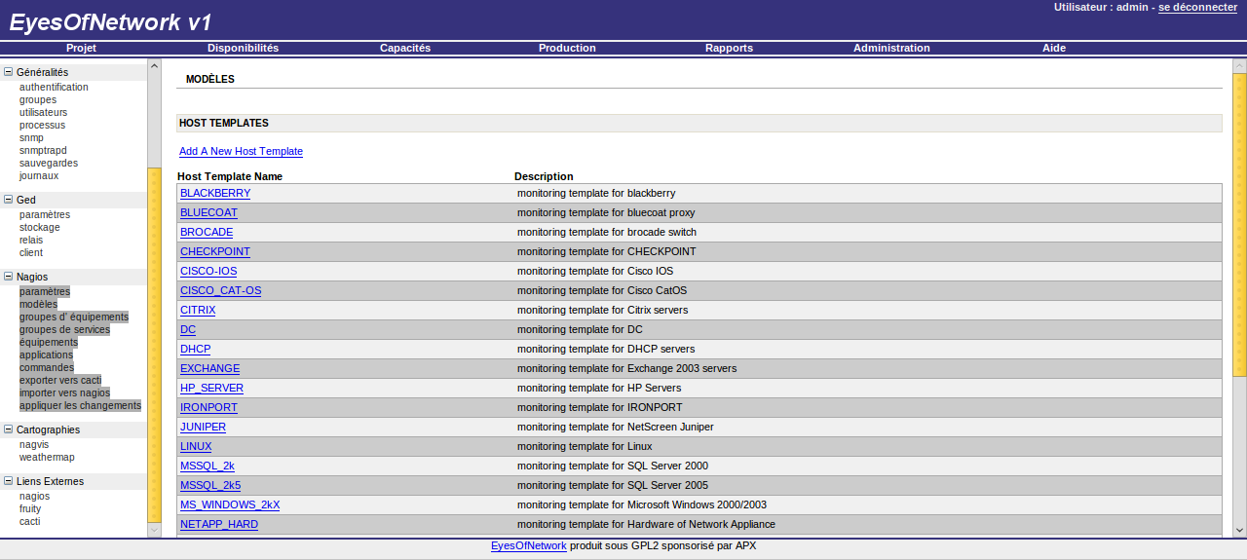Screen dimensions: 1247x560
Task: Collapse the Ged section
Action: pyautogui.click(x=9, y=200)
